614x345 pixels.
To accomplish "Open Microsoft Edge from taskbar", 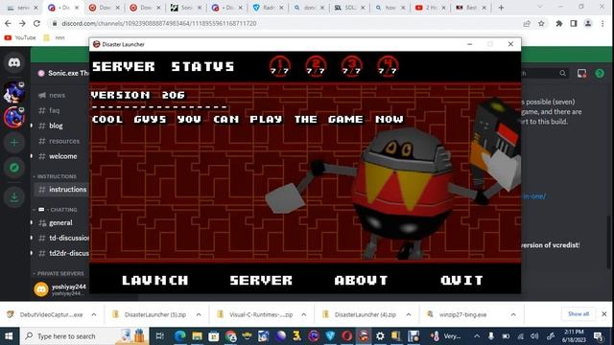I will coord(180,336).
